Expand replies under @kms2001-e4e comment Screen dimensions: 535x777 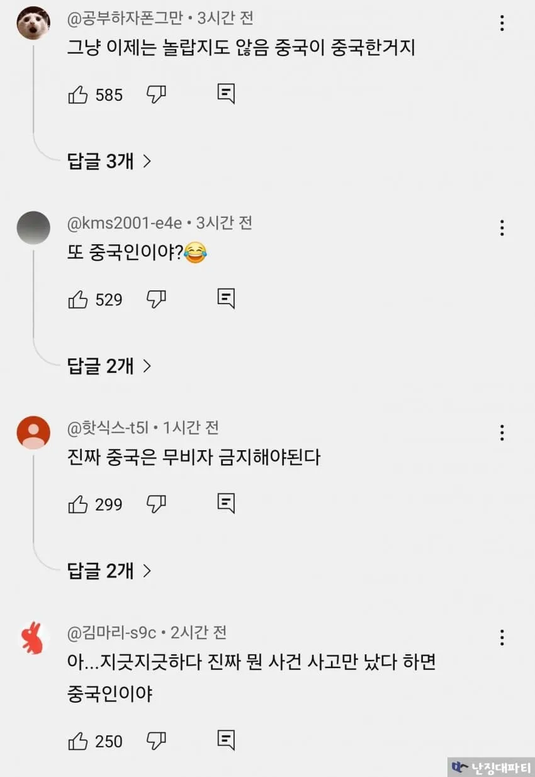tap(110, 366)
